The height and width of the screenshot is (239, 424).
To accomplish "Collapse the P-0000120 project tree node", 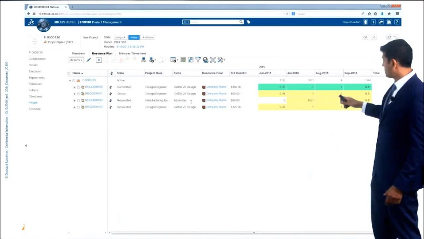I will (x=70, y=80).
